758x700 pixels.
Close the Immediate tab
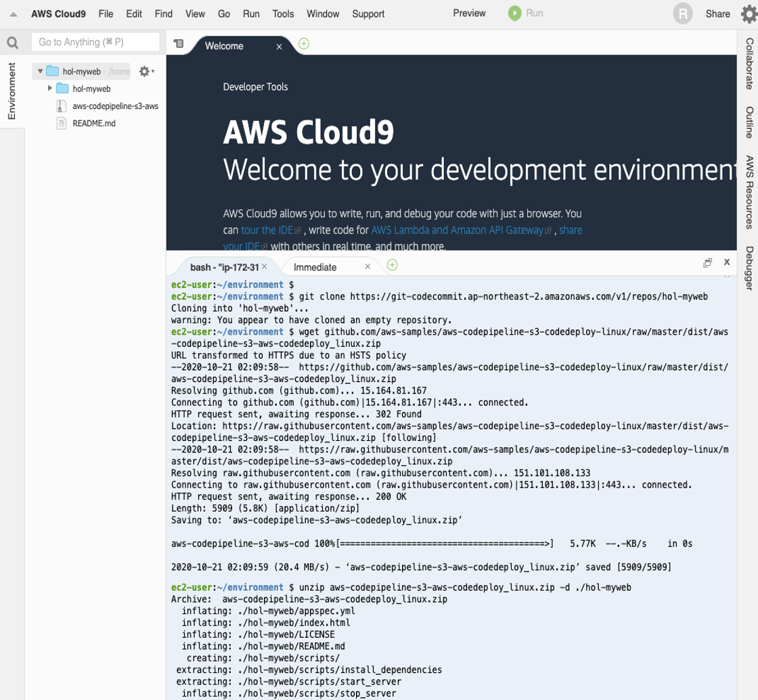(x=367, y=266)
